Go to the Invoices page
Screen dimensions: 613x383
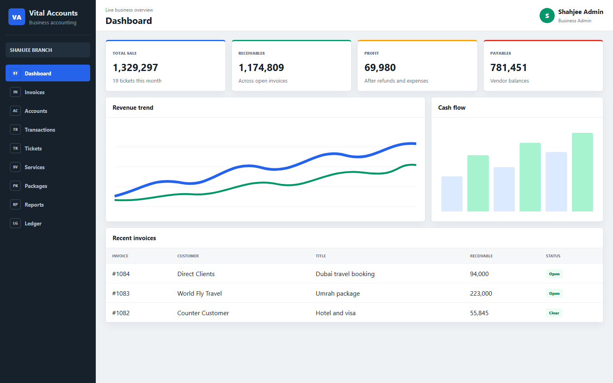pyautogui.click(x=48, y=92)
